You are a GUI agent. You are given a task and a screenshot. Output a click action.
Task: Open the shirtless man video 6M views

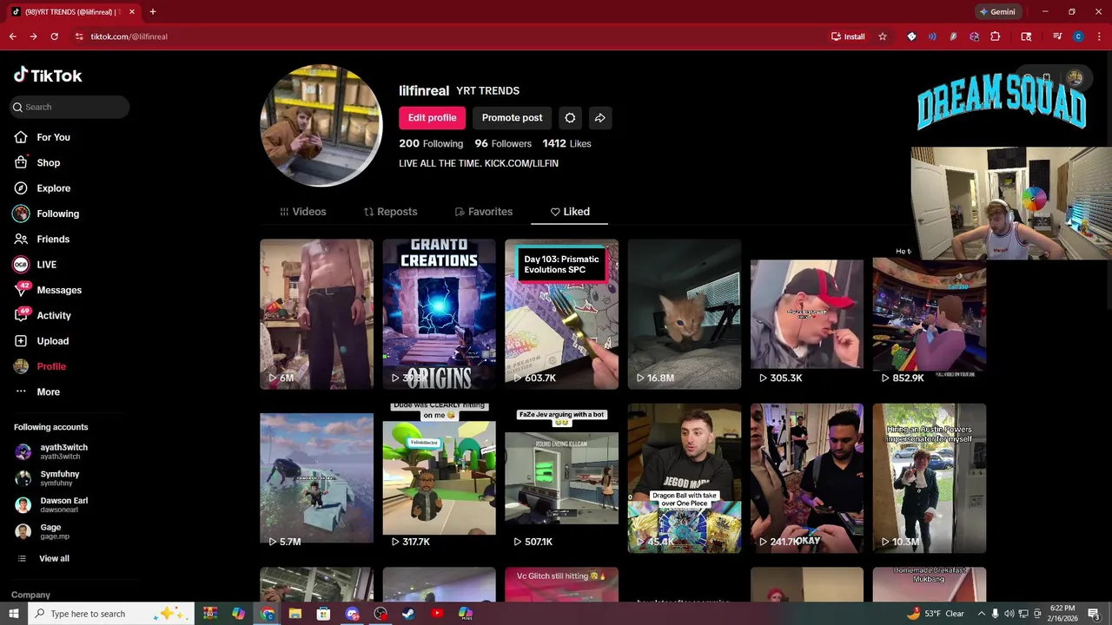click(316, 314)
